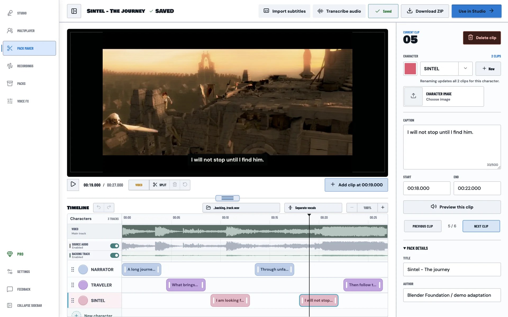
Task: Toggle the VIDEO mode button
Action: [139, 185]
